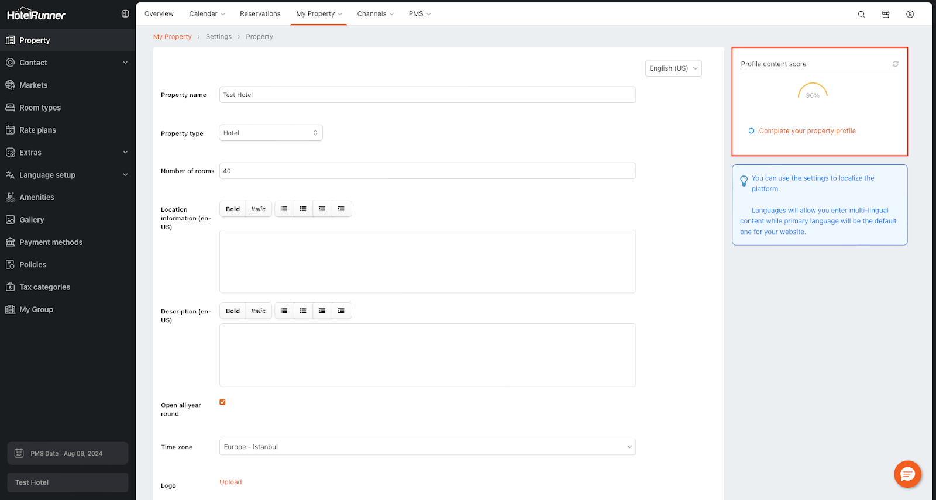Click the Upload logo link

(230, 482)
